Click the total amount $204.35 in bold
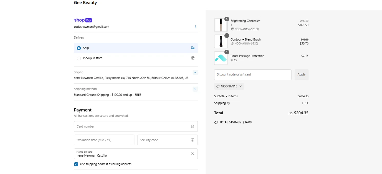Viewport: 382px width, 174px height. coord(301,113)
